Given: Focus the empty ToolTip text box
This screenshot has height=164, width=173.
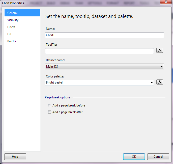Looking at the screenshot, I should pyautogui.click(x=99, y=51).
